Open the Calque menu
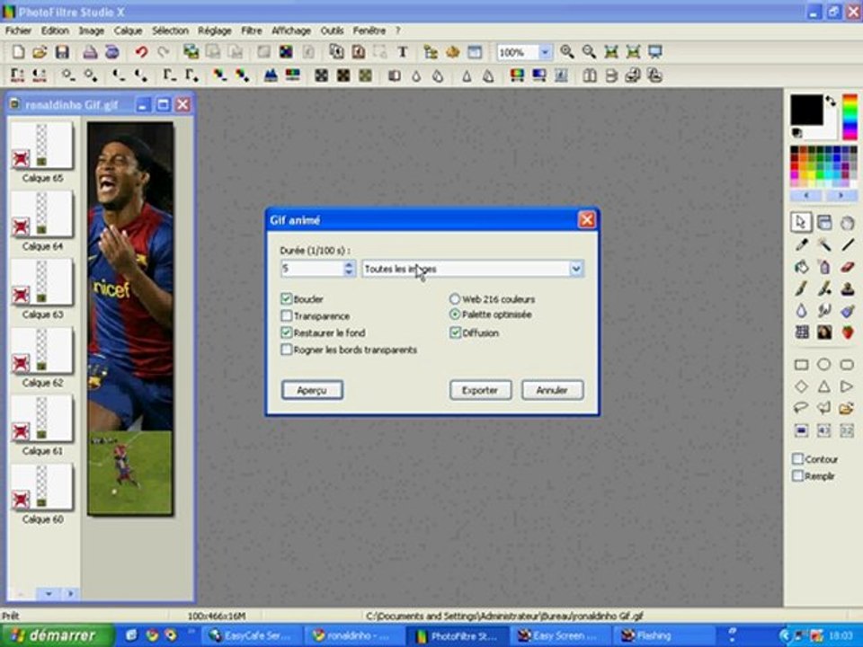The height and width of the screenshot is (647, 863). tap(129, 31)
